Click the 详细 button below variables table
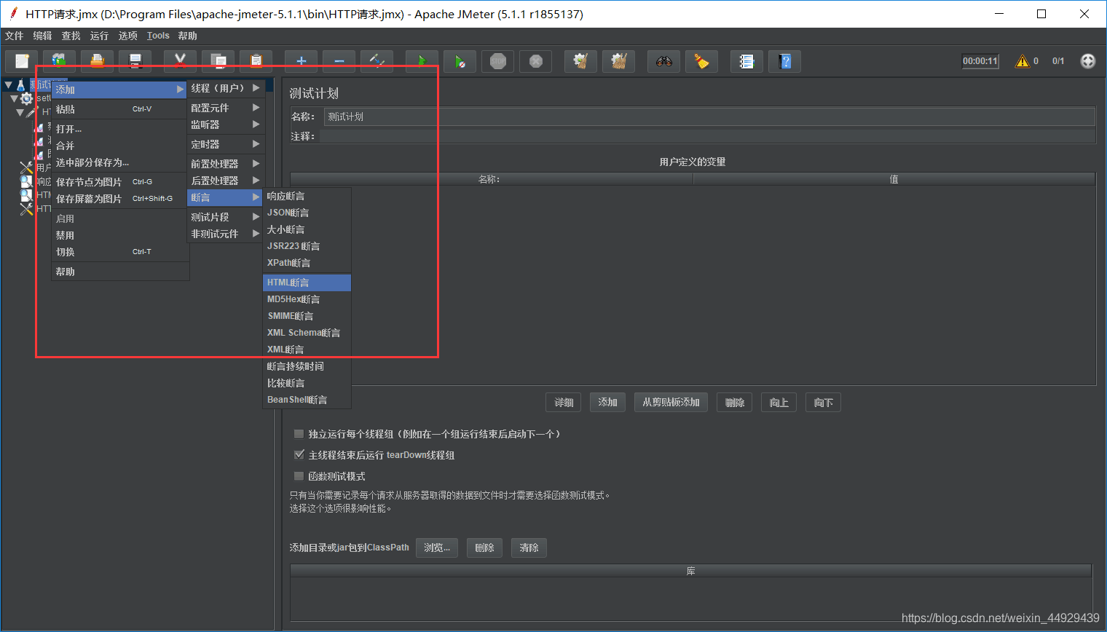This screenshot has height=632, width=1107. 564,403
